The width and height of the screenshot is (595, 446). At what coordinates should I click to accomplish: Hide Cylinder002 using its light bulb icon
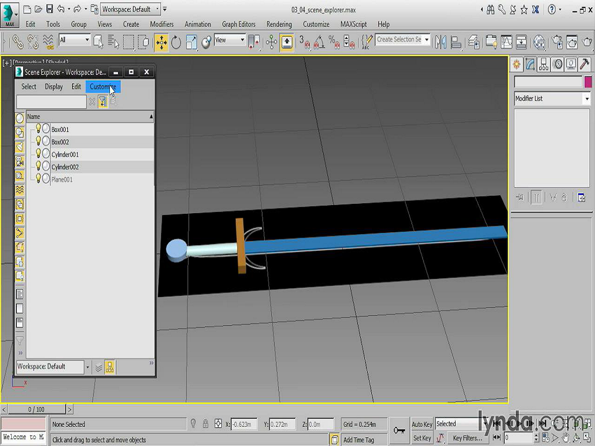click(x=38, y=167)
